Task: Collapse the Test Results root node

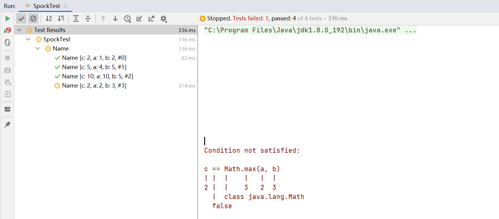Action: tap(19, 30)
